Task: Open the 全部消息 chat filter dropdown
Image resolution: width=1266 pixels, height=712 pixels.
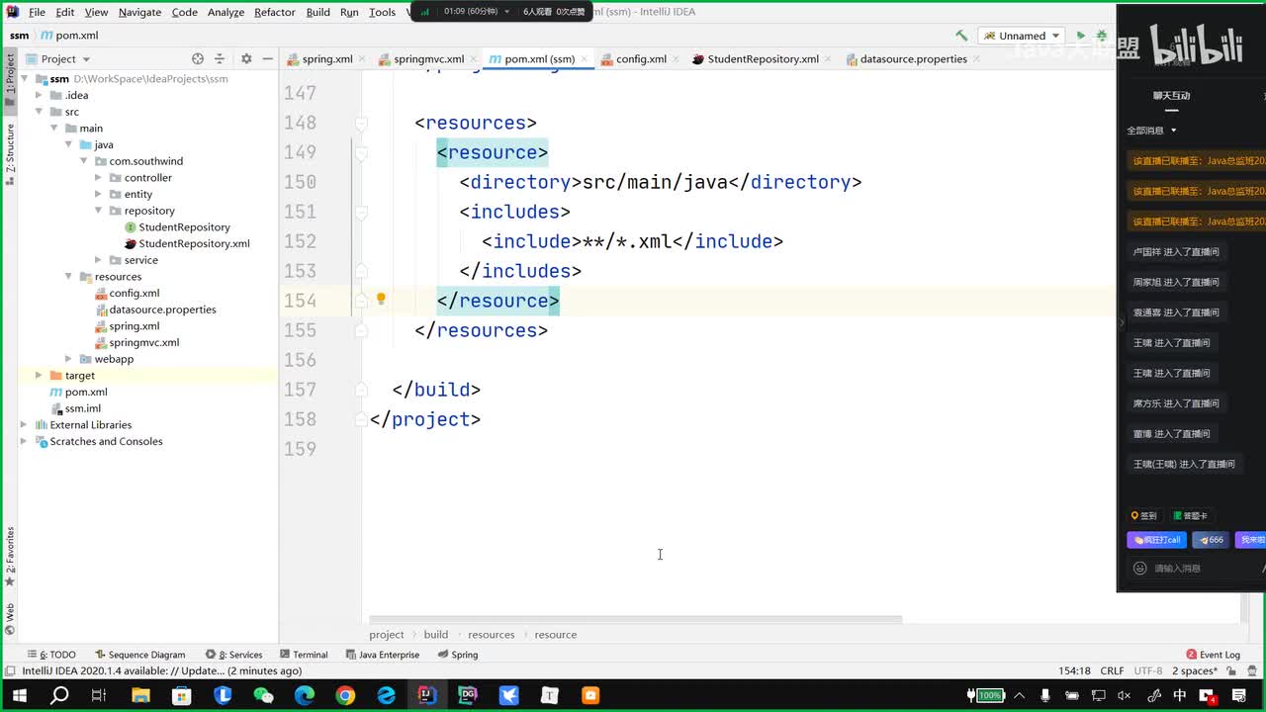Action: 1151,131
